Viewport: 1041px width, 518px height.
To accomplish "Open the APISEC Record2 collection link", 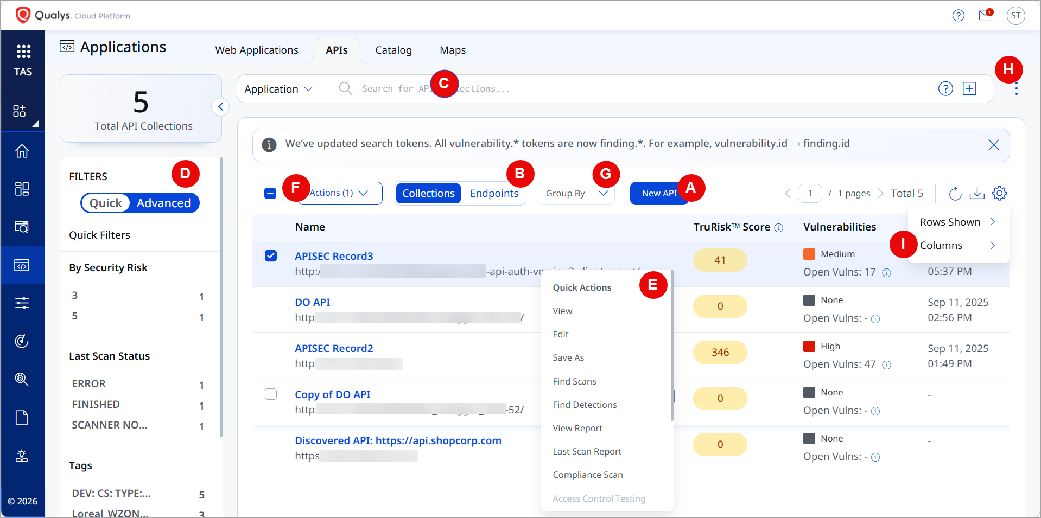I will 334,348.
